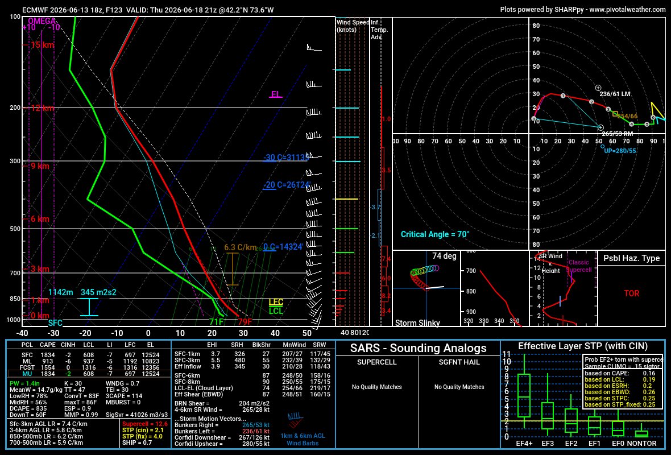Select the 12 km height marker
The height and width of the screenshot is (455, 671).
[x=42, y=108]
